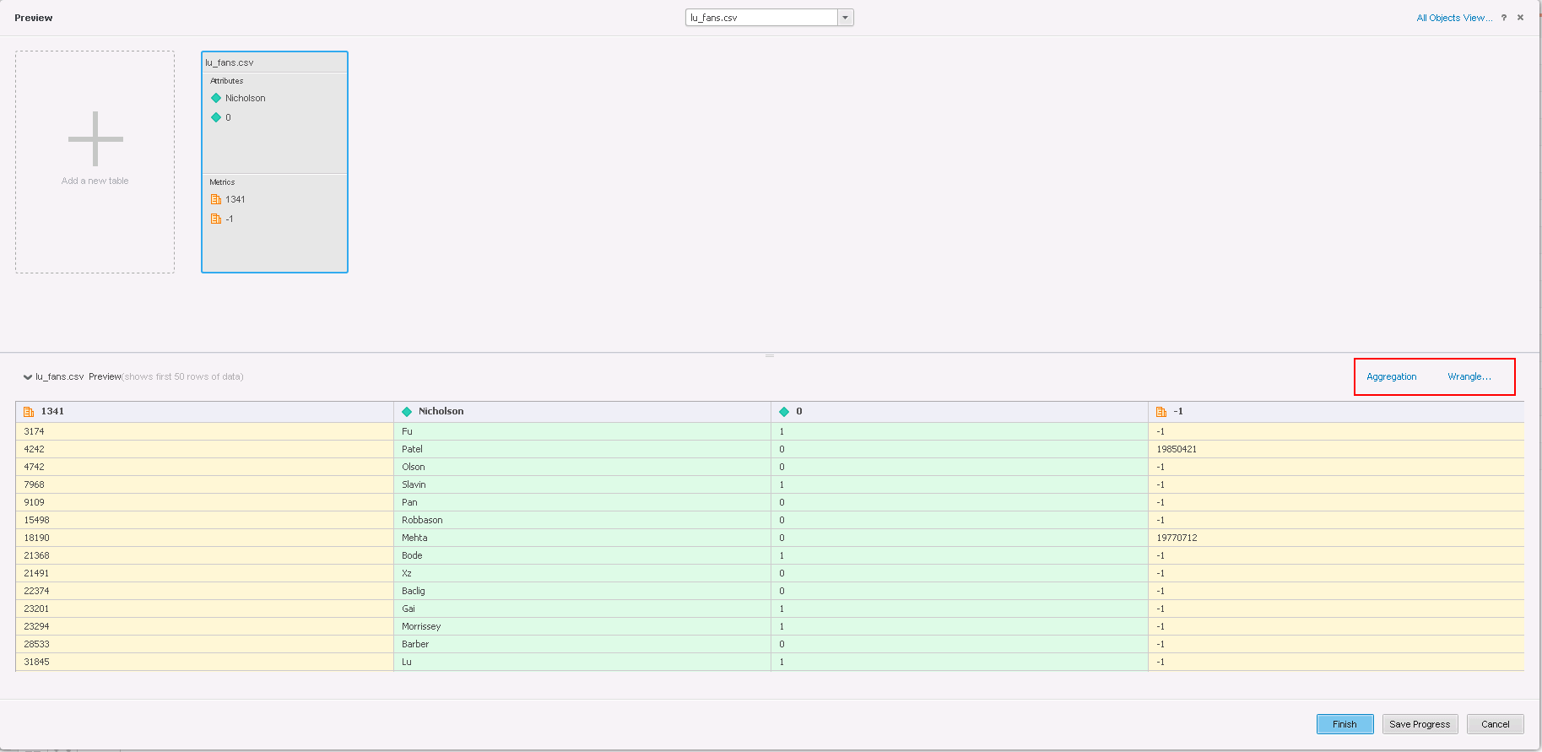1542x752 pixels.
Task: Collapse the lu_fans.csv Preview section
Action: [28, 377]
